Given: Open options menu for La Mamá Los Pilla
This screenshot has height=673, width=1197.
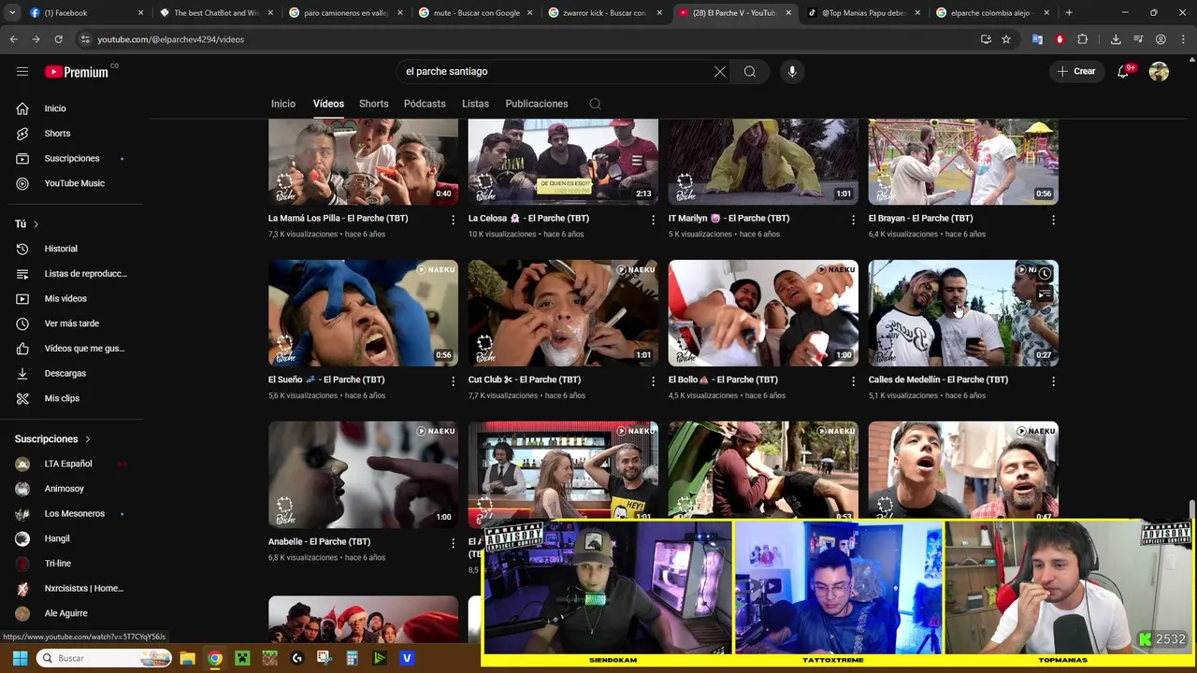Looking at the screenshot, I should coord(454,220).
